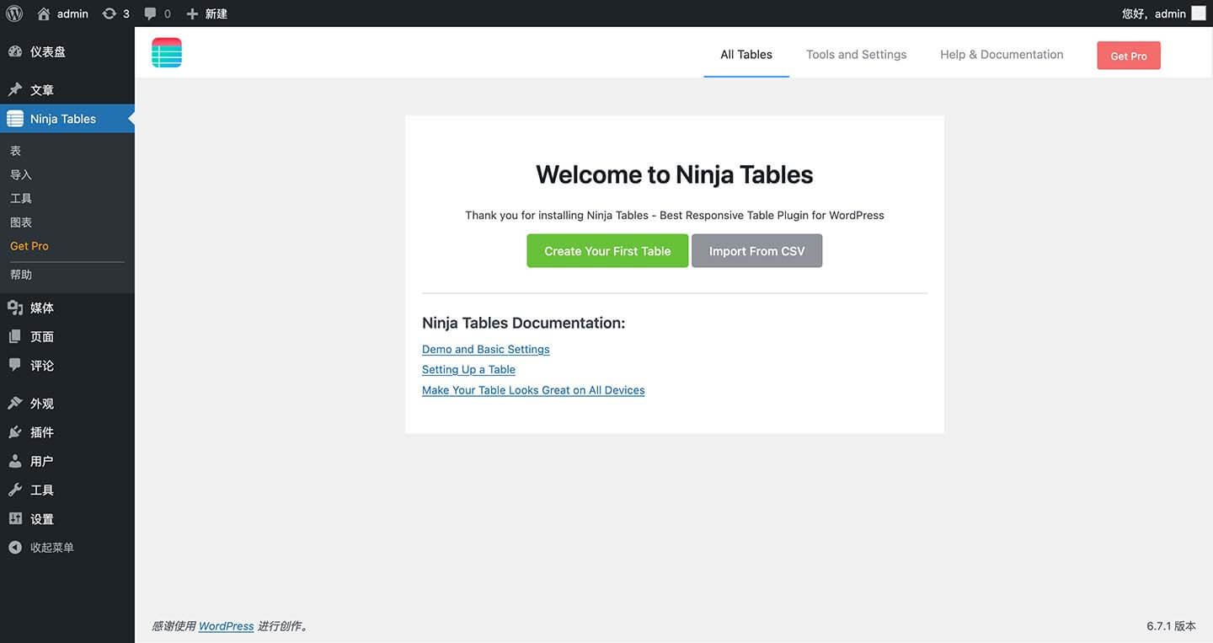Open Make Your Table Looks Great link

[x=533, y=390]
